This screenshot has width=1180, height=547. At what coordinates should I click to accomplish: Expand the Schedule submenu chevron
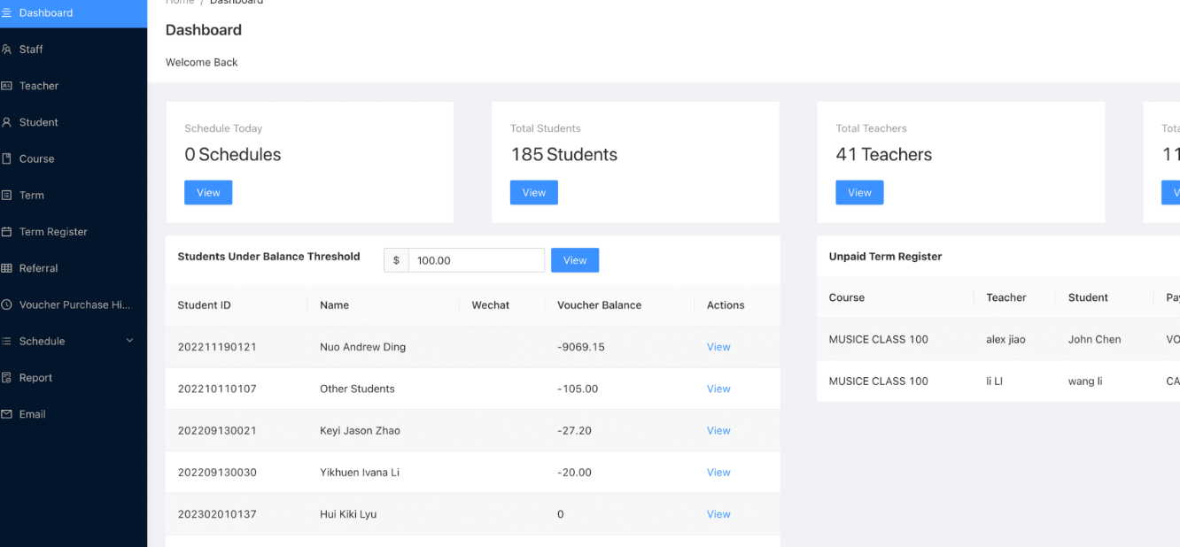(130, 341)
